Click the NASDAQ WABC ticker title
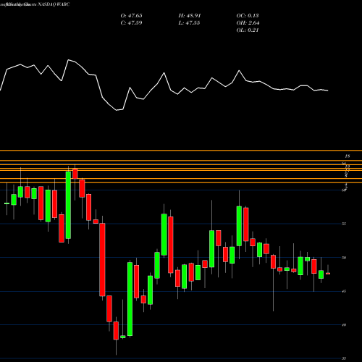This screenshot has height=362, width=362. [54, 4]
